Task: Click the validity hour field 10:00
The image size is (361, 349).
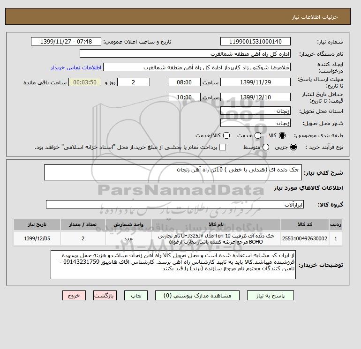Action: tap(184, 97)
